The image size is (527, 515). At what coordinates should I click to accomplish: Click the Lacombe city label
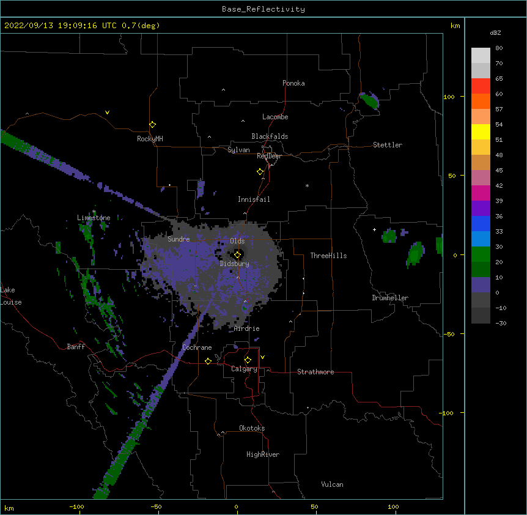pos(275,117)
